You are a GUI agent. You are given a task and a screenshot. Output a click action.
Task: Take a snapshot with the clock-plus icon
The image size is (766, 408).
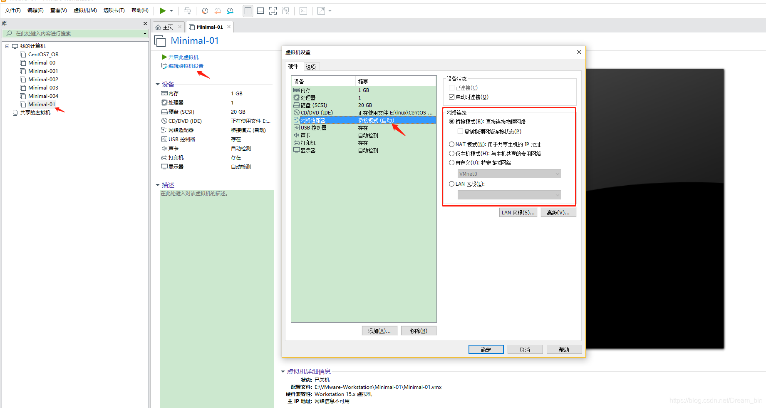205,11
